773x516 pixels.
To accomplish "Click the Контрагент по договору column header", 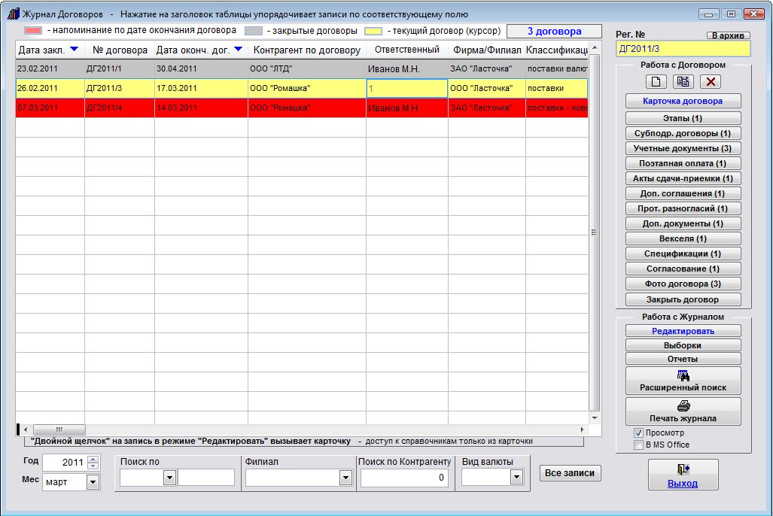I will click(306, 50).
